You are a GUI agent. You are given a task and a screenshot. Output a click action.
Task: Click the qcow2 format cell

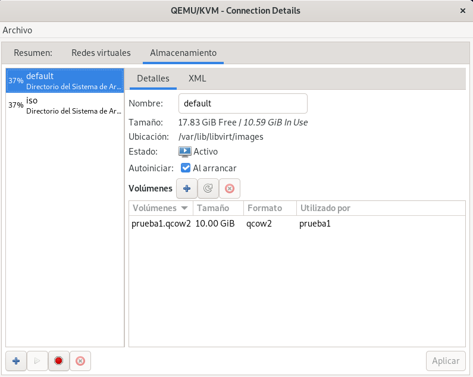coord(259,224)
